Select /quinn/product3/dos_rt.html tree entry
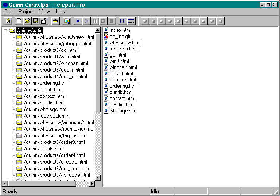Image resolution: width=280 pixels, height=196 pixels. pos(54,70)
